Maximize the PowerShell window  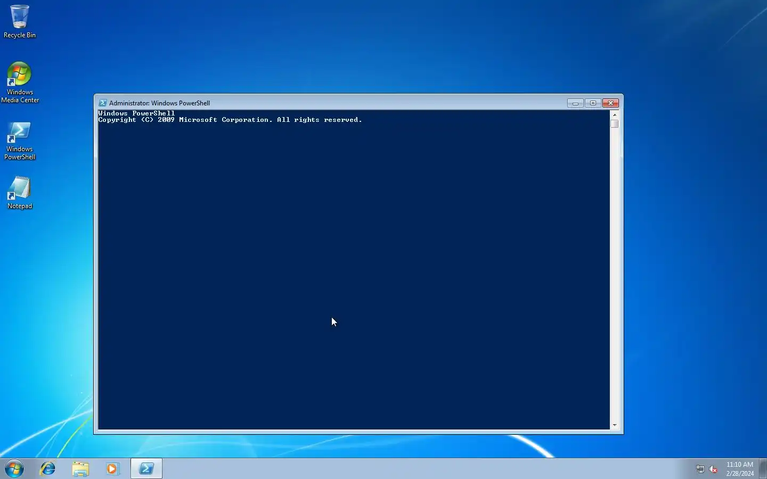click(593, 103)
